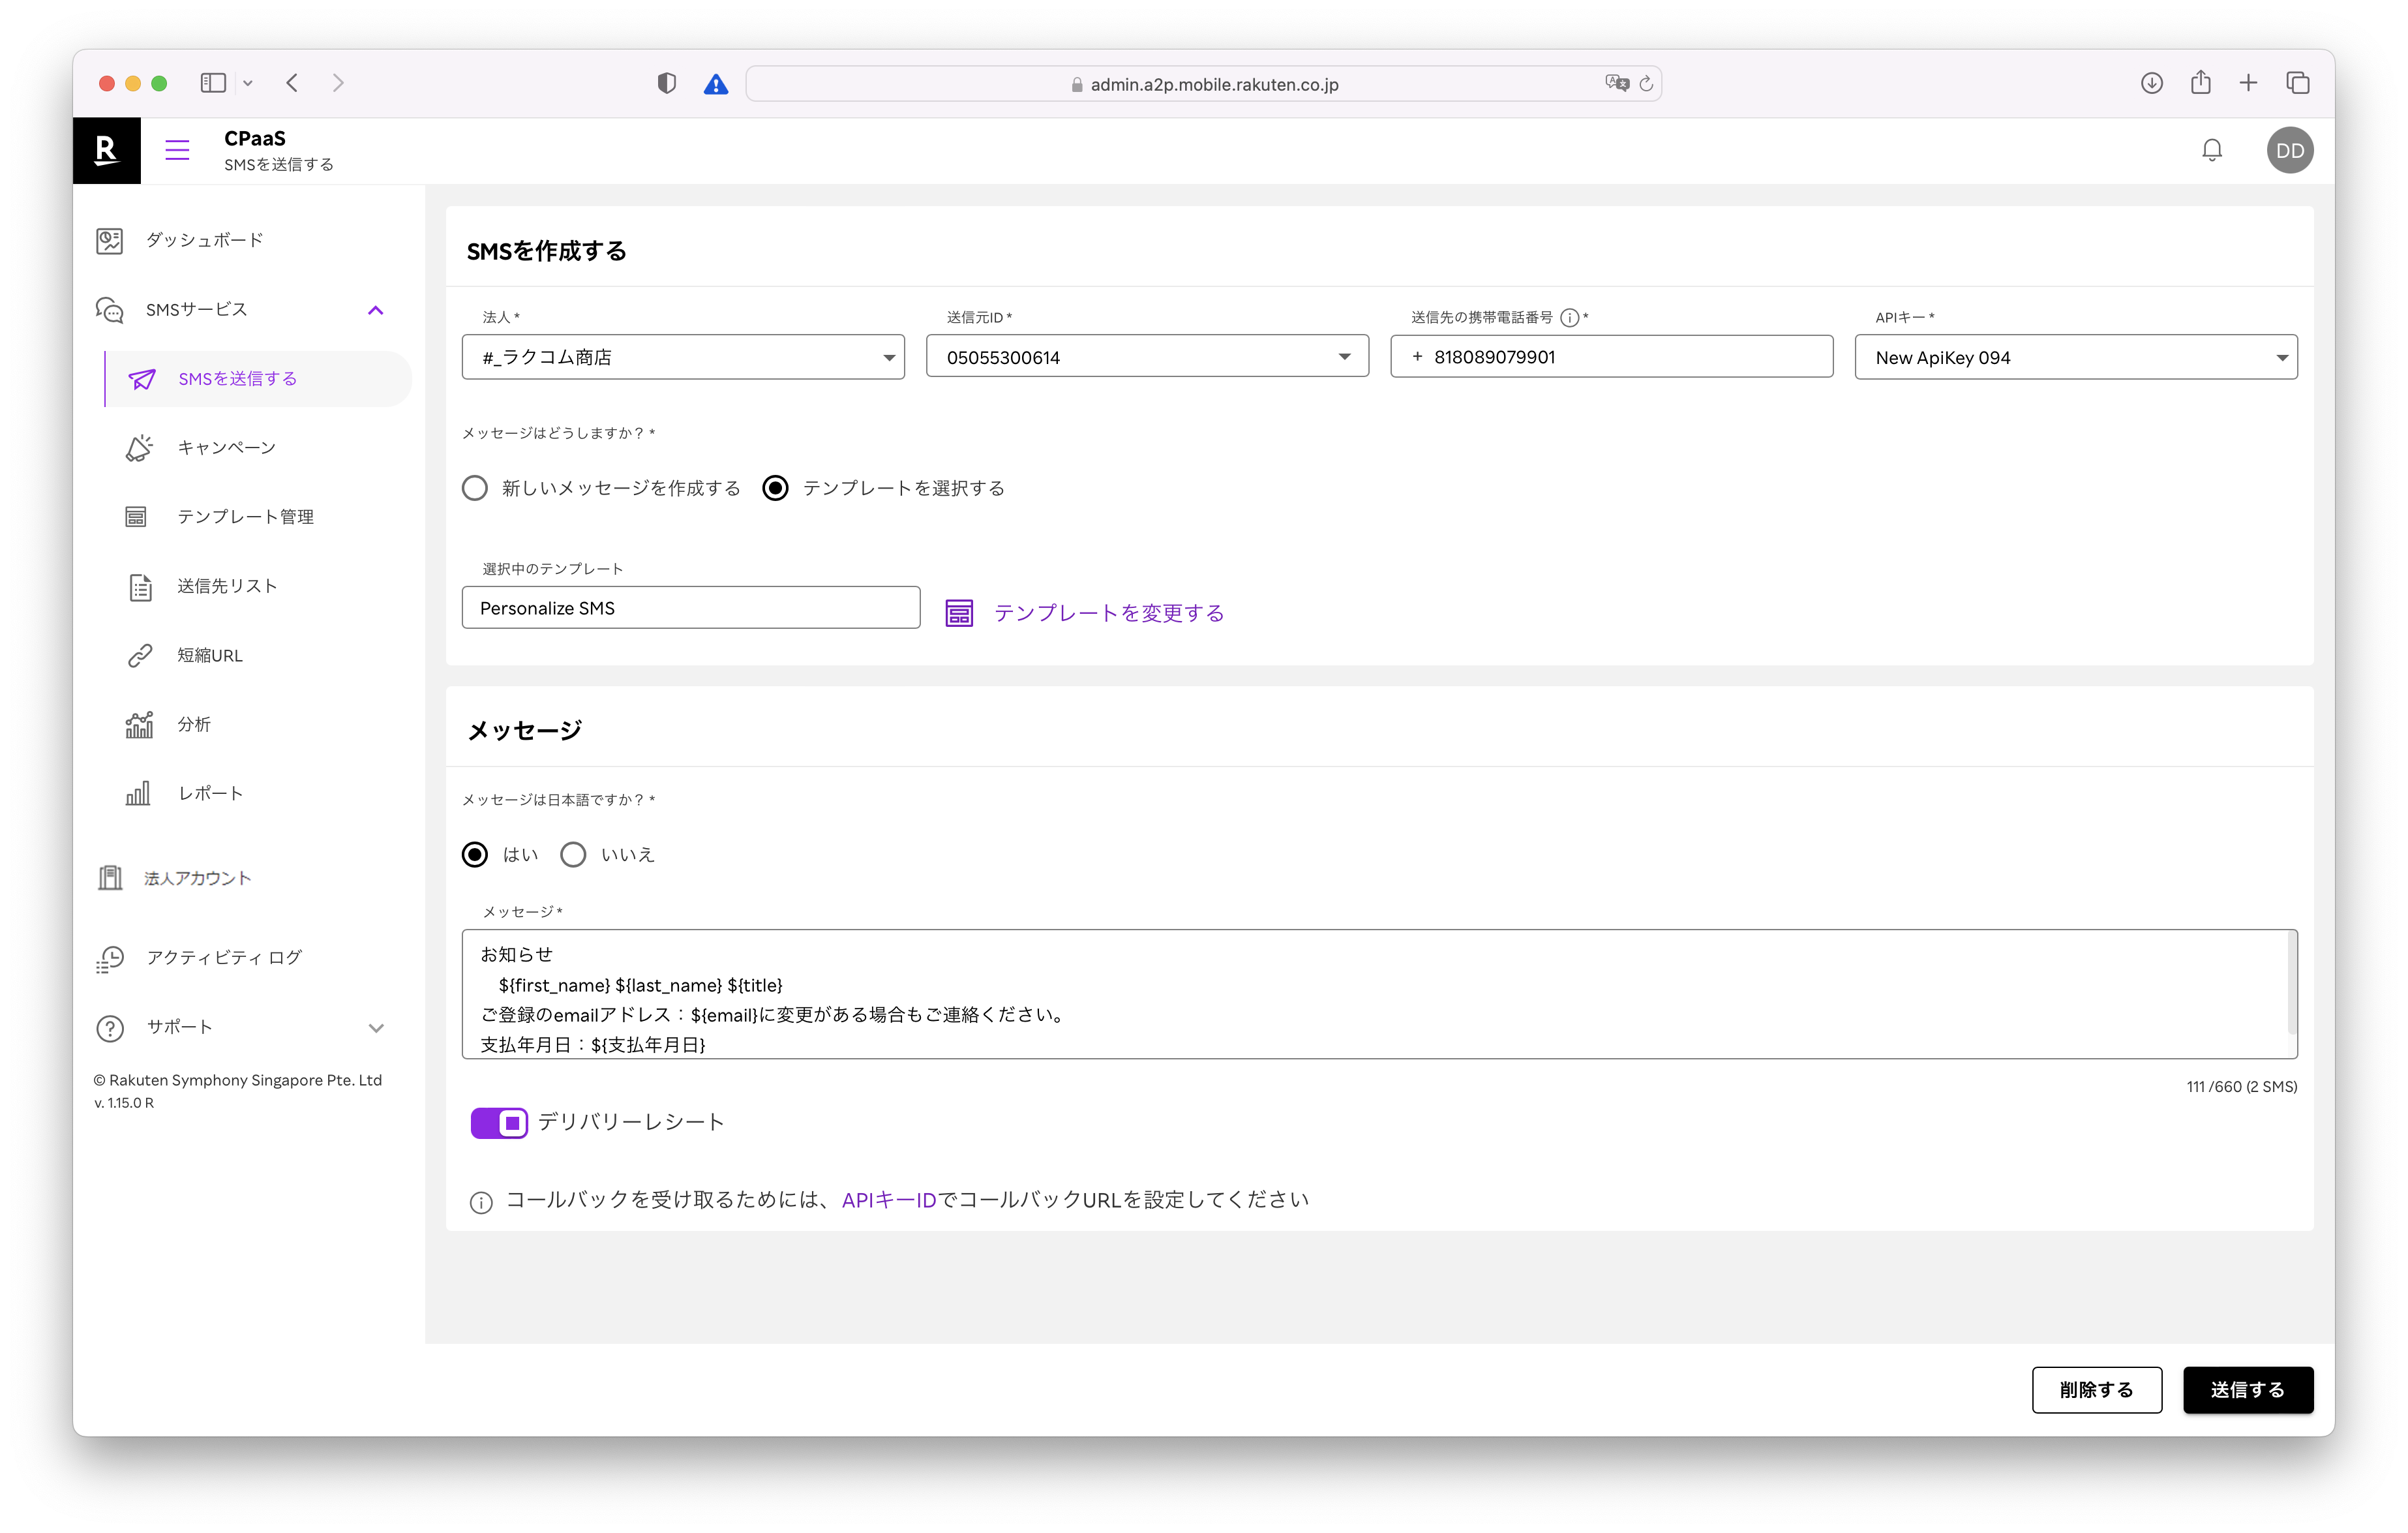Click inside the メッセージ text area

pos(1380,995)
